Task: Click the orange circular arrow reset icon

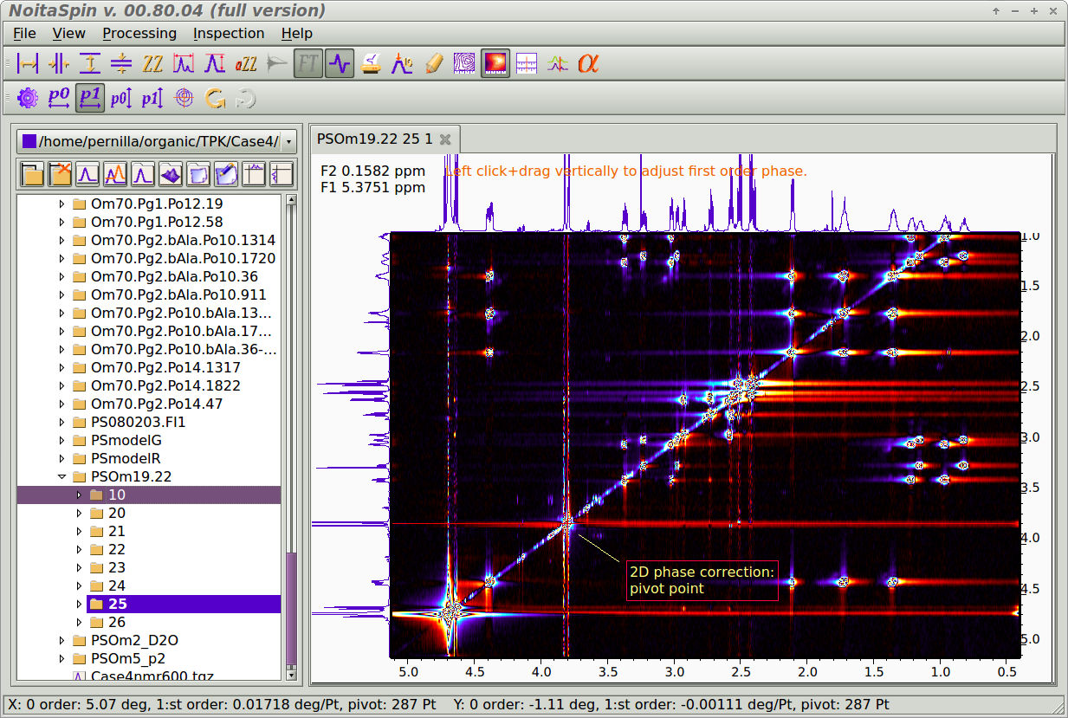Action: point(214,99)
